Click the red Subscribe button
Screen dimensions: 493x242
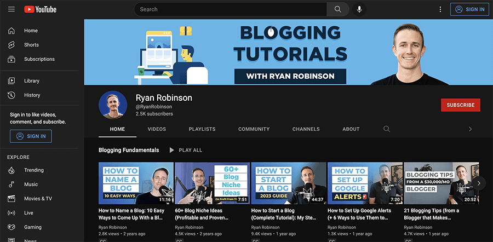coord(460,105)
